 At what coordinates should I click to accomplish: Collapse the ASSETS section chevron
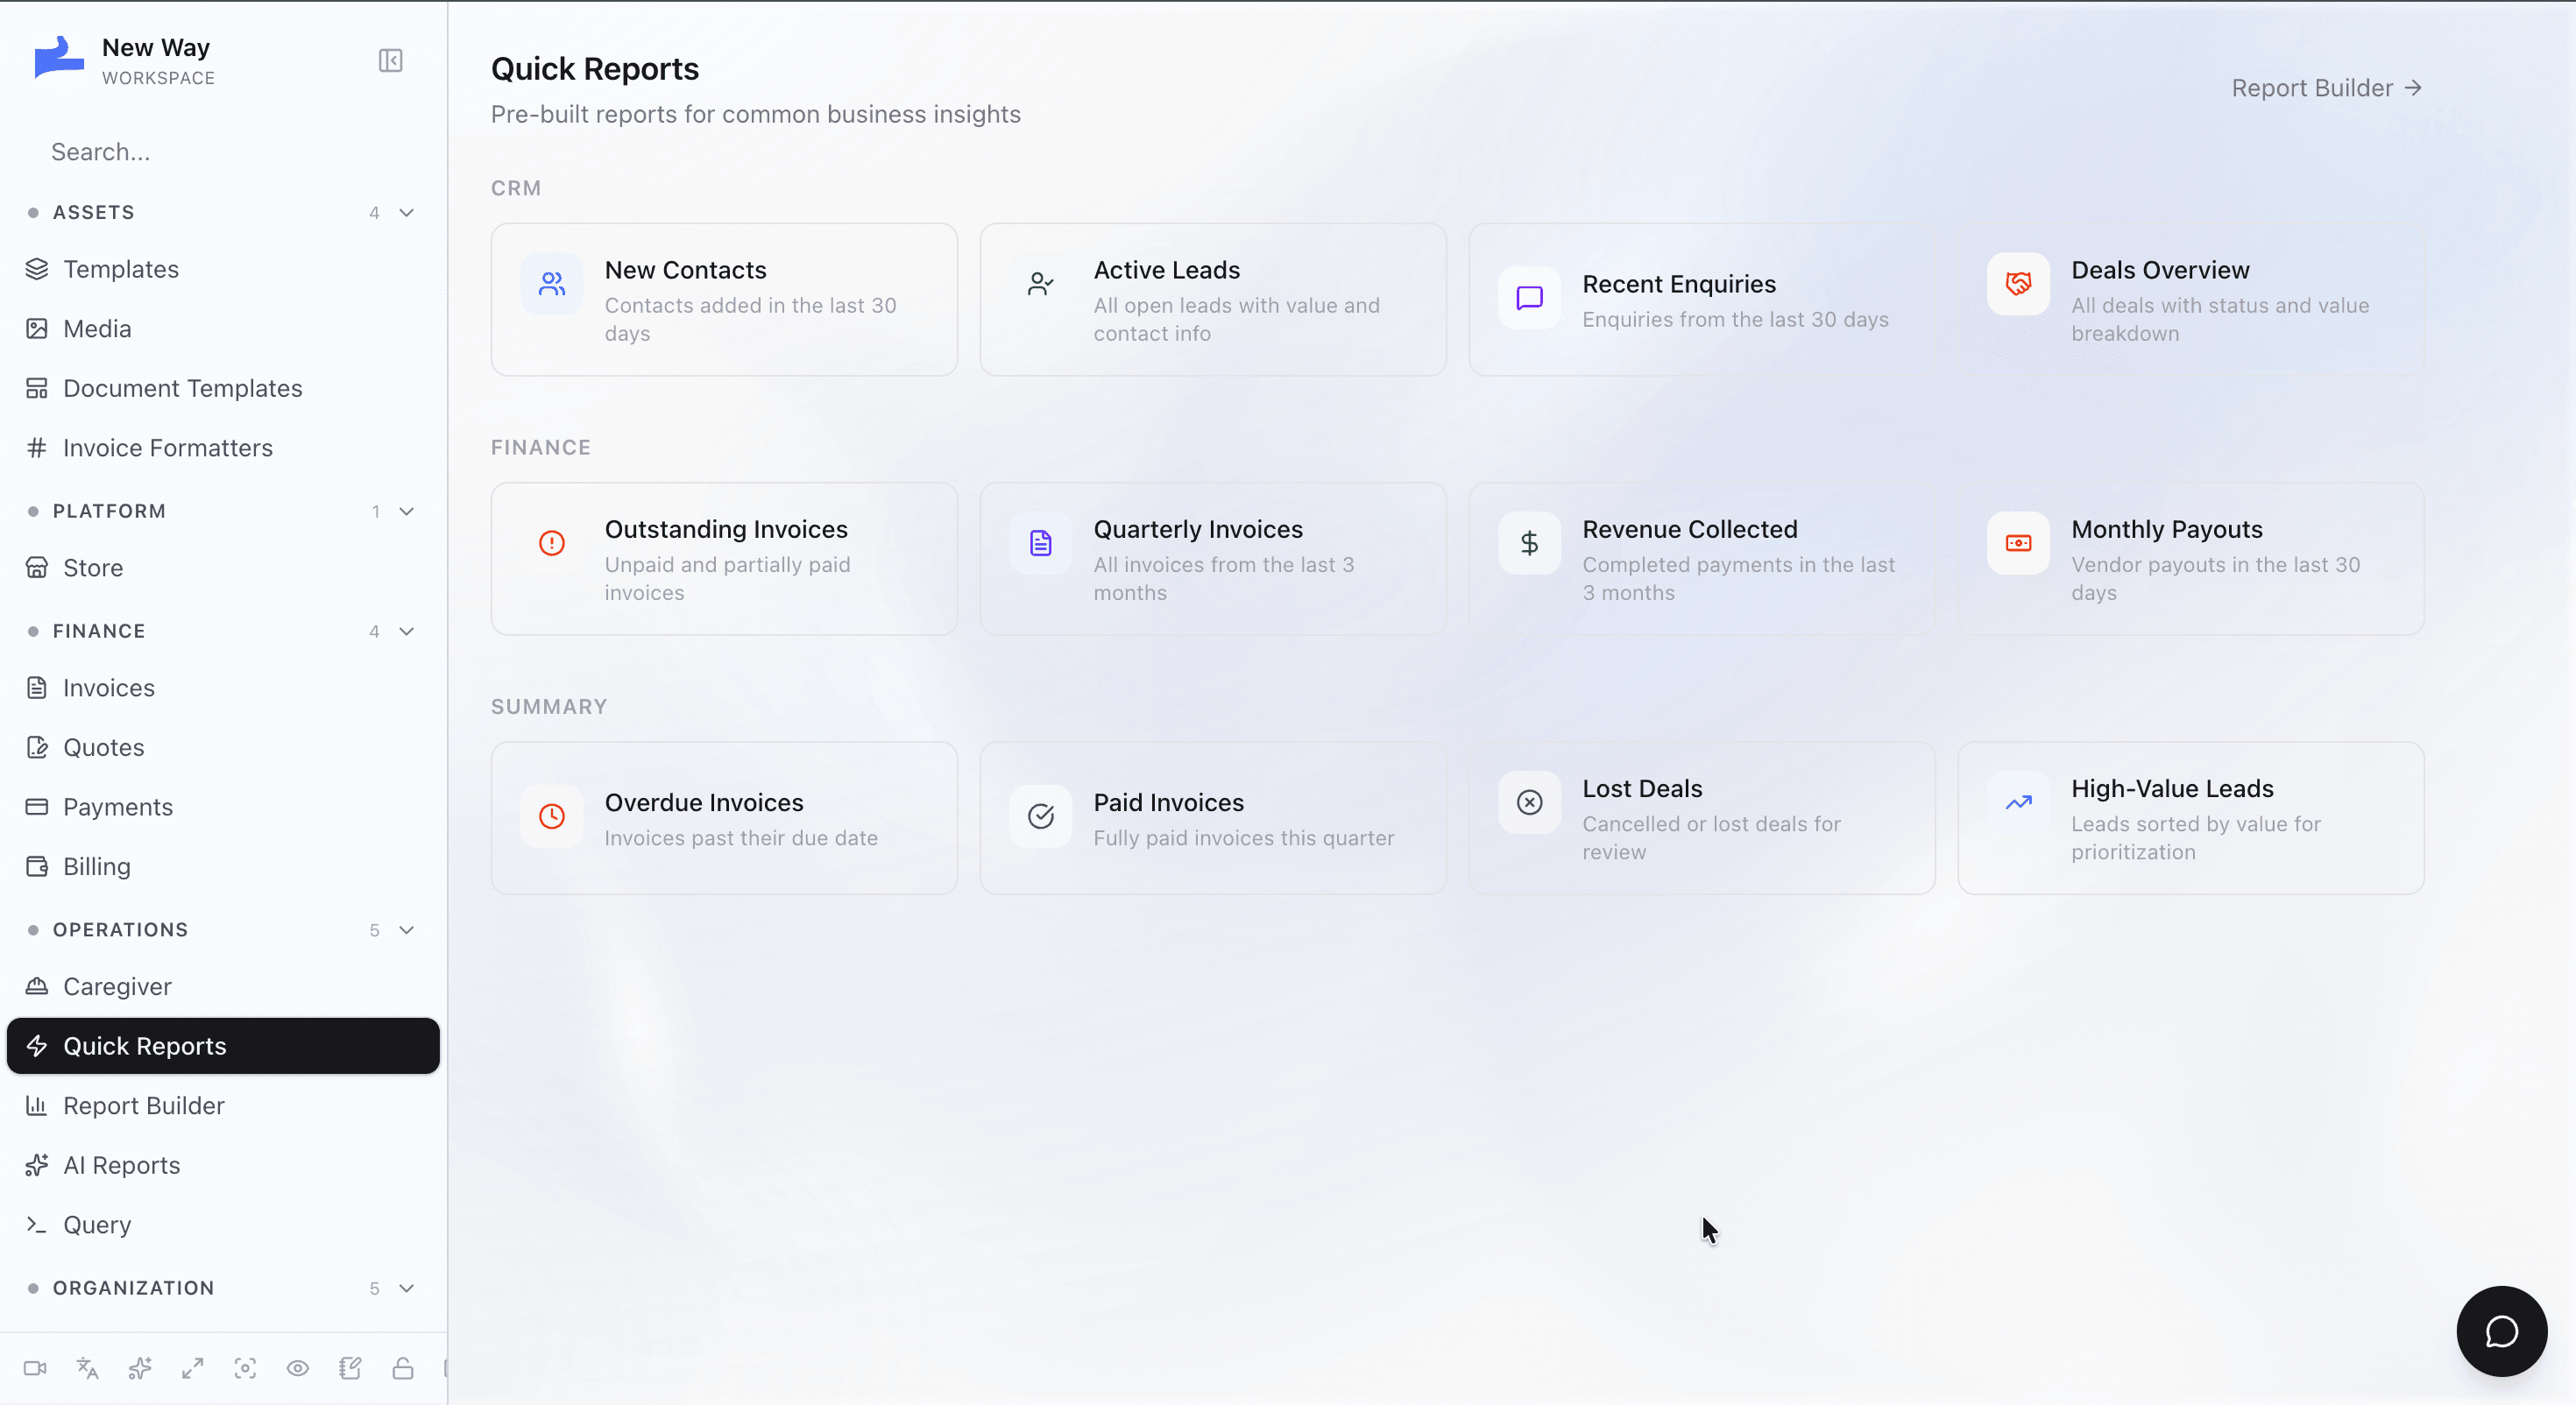pyautogui.click(x=407, y=213)
